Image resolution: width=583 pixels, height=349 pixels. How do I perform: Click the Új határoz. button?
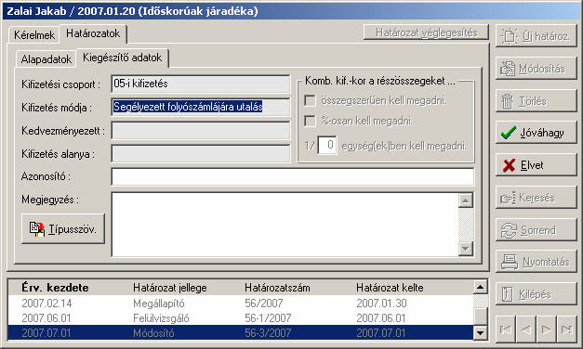click(537, 36)
